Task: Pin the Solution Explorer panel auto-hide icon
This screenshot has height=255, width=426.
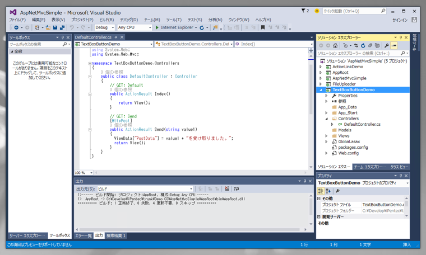Action: click(401, 37)
